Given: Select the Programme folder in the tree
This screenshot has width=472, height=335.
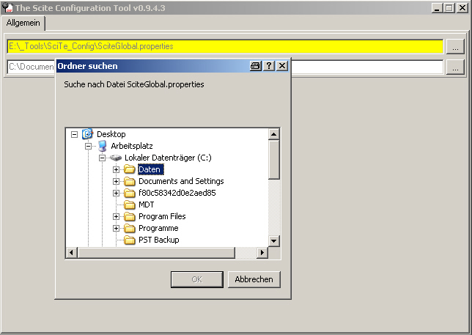Looking at the screenshot, I should [x=158, y=228].
